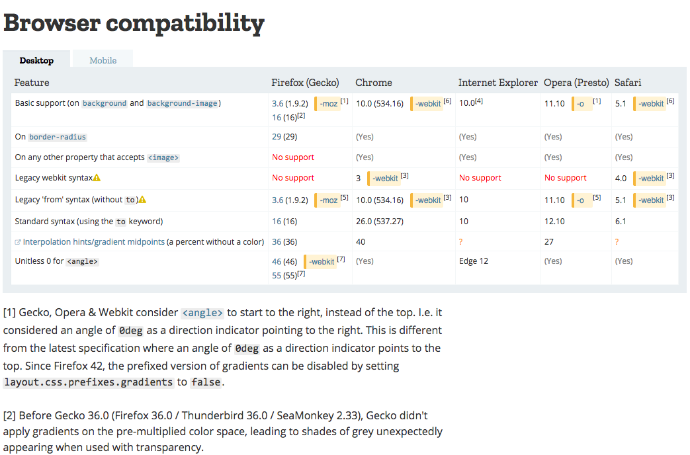690x455 pixels.
Task: Click external link icon before Interpolation hints
Action: click(18, 242)
